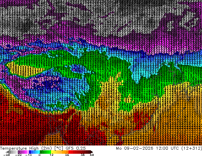Screen dimensions: 202x156
Task: Click the '0' legend value
Action: (x=40, y=155)
